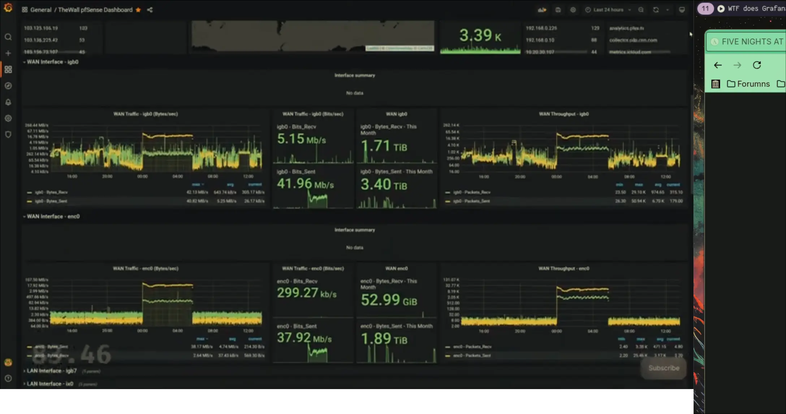Viewport: 786px width, 414px height.
Task: Click the Create plus icon in sidebar
Action: point(8,53)
